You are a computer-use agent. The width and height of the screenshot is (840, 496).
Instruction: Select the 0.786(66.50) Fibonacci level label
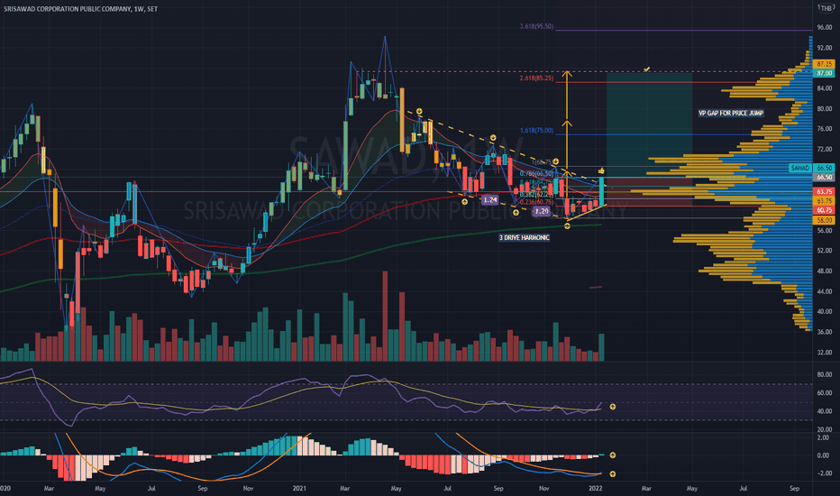[536, 173]
